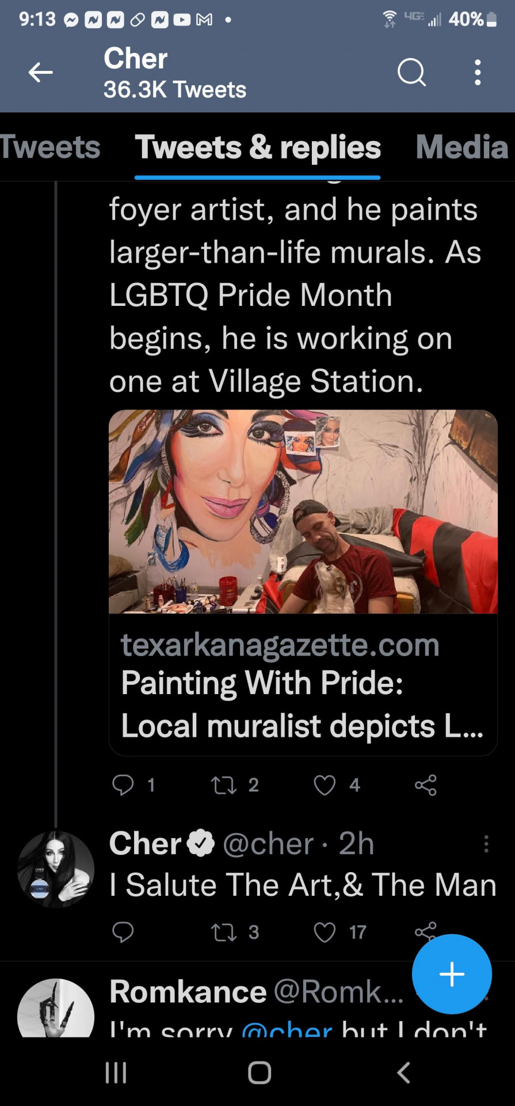Reply to "I Salute The Art" tweet
Image resolution: width=515 pixels, height=1106 pixels.
pyautogui.click(x=123, y=931)
